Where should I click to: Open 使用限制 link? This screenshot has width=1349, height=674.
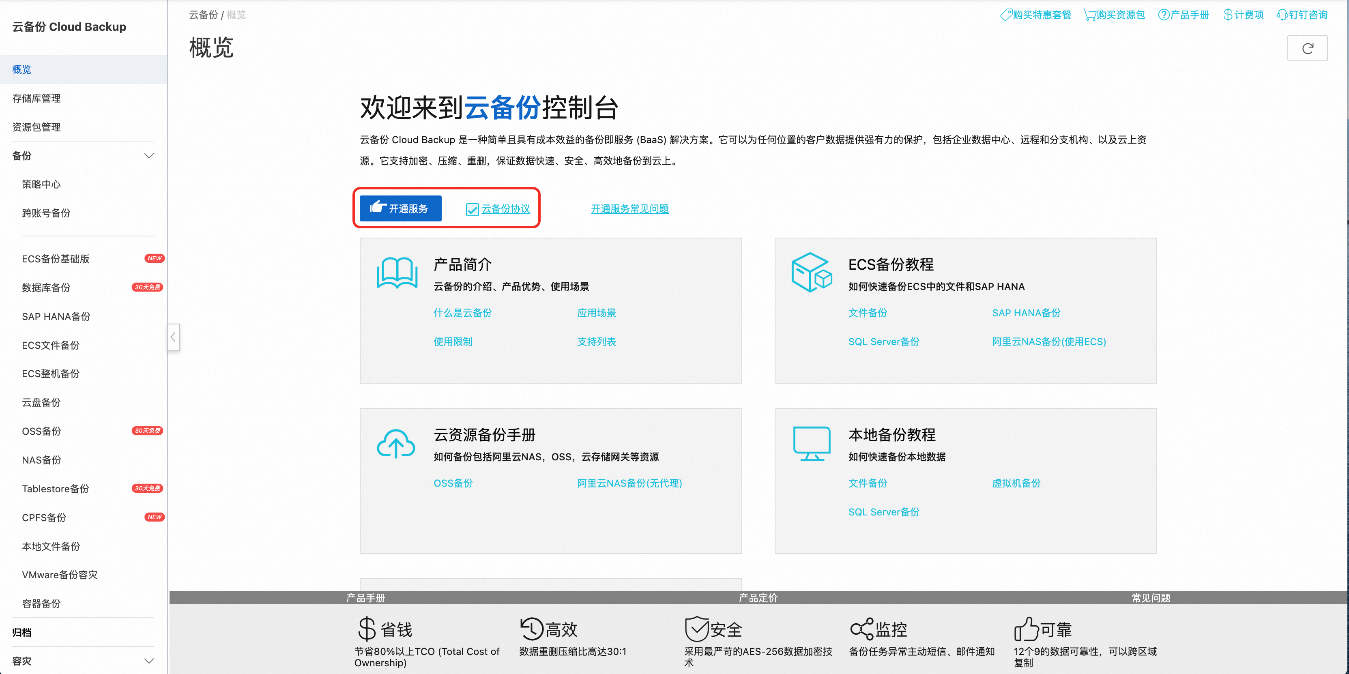(x=453, y=341)
